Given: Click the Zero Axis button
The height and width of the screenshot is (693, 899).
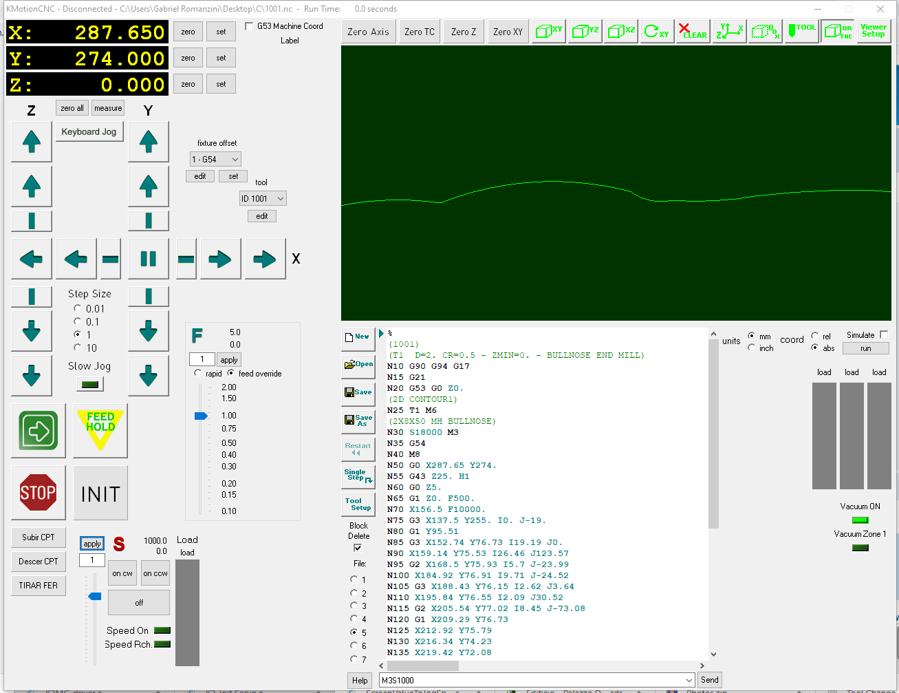Looking at the screenshot, I should coord(368,32).
